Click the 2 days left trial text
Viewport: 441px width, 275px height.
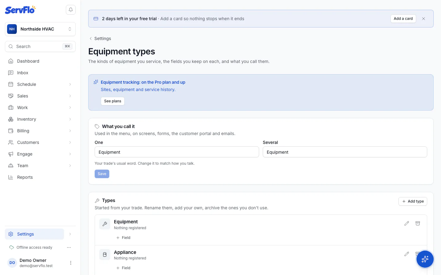pyautogui.click(x=129, y=19)
